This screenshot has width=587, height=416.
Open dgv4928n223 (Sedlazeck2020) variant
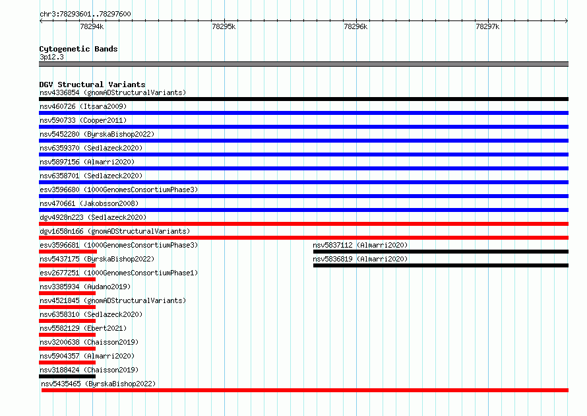tap(93, 217)
